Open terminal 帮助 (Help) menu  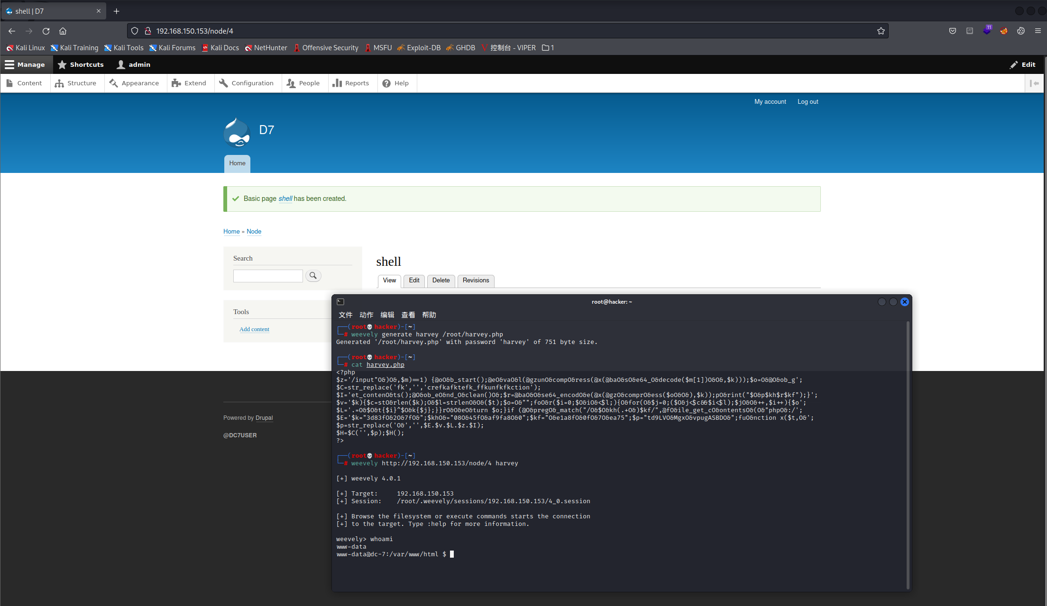pyautogui.click(x=429, y=315)
